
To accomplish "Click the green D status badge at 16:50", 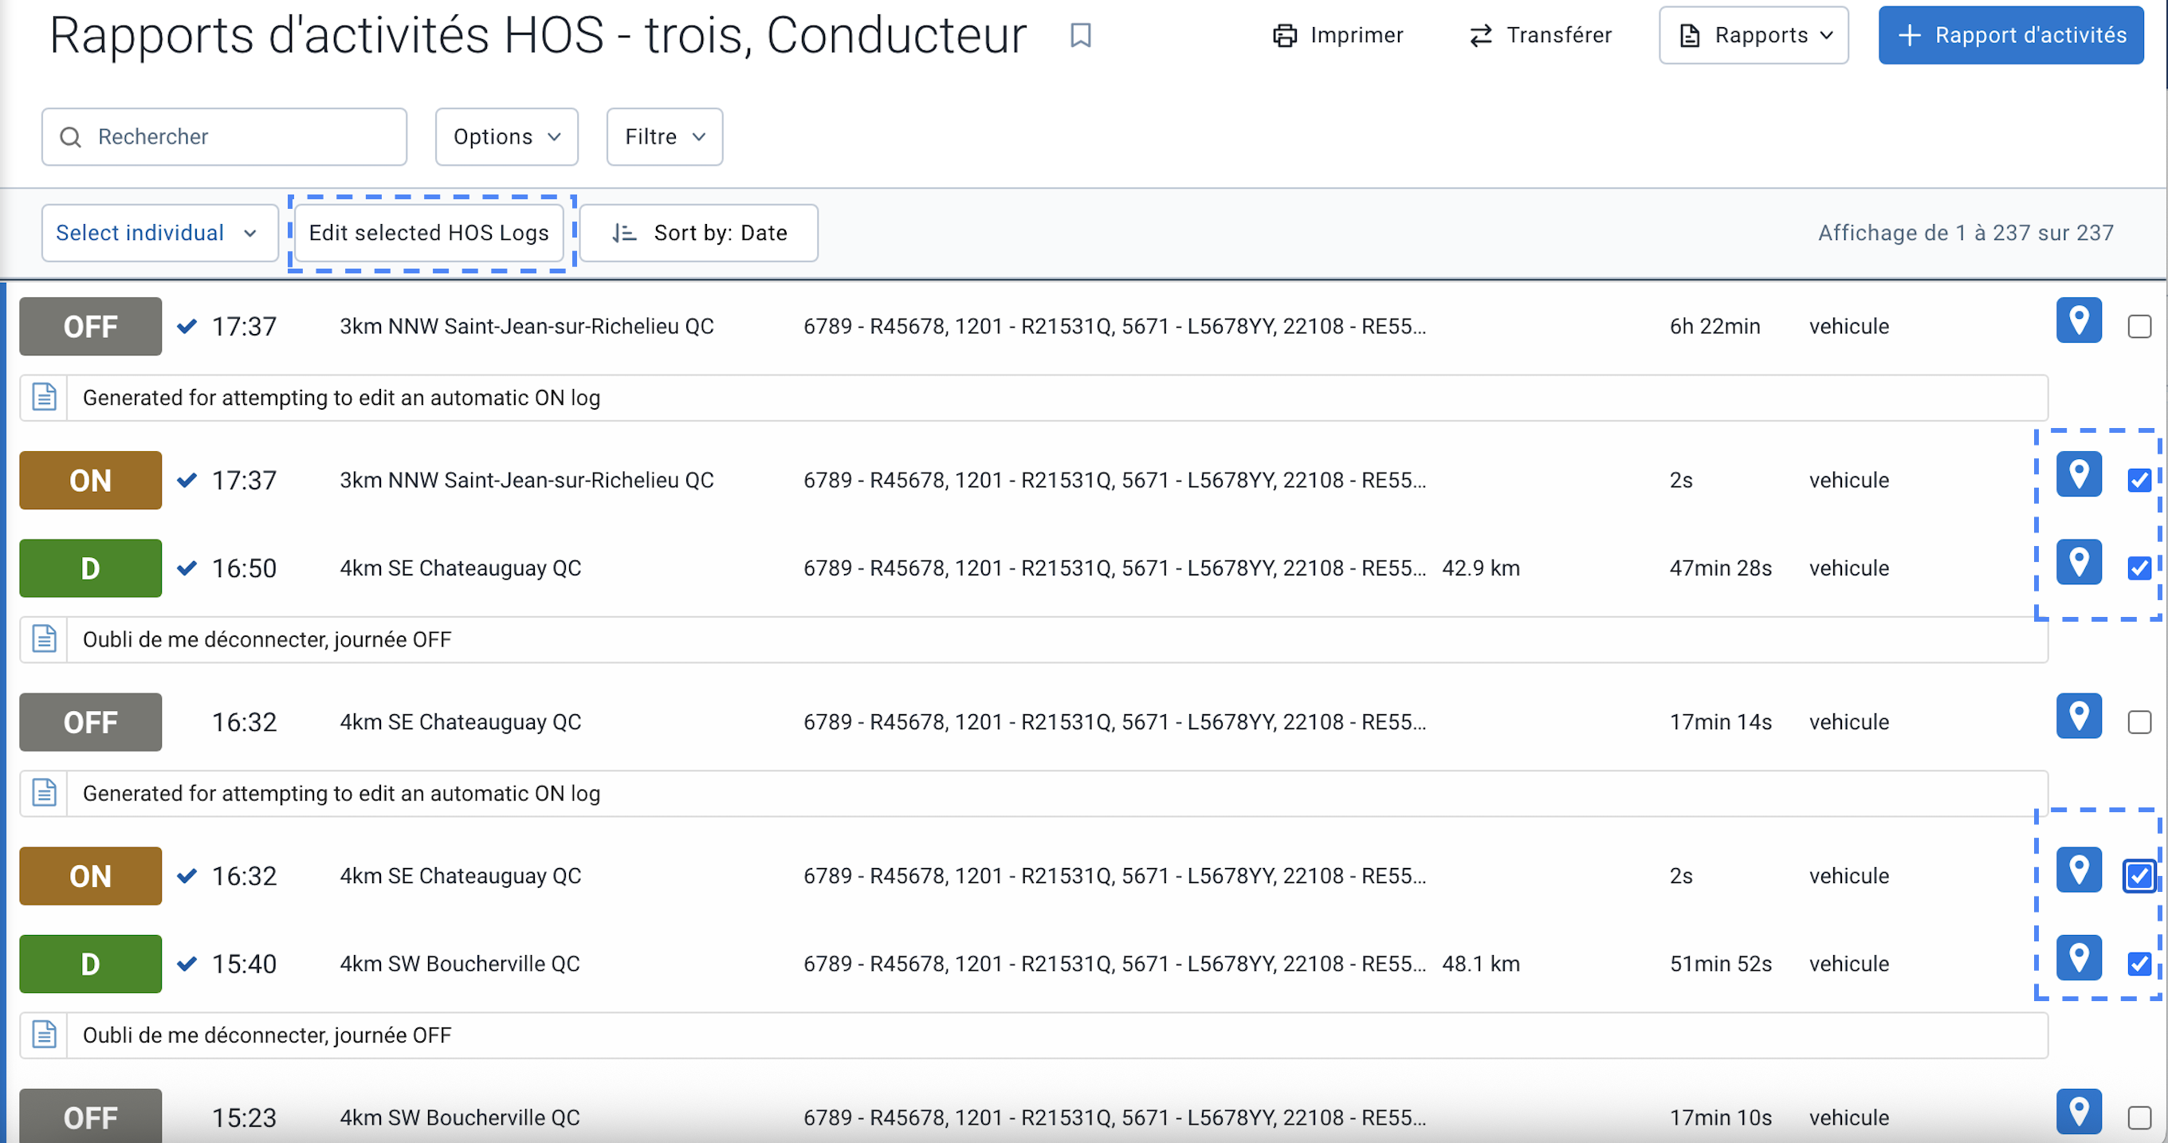I will pyautogui.click(x=91, y=568).
